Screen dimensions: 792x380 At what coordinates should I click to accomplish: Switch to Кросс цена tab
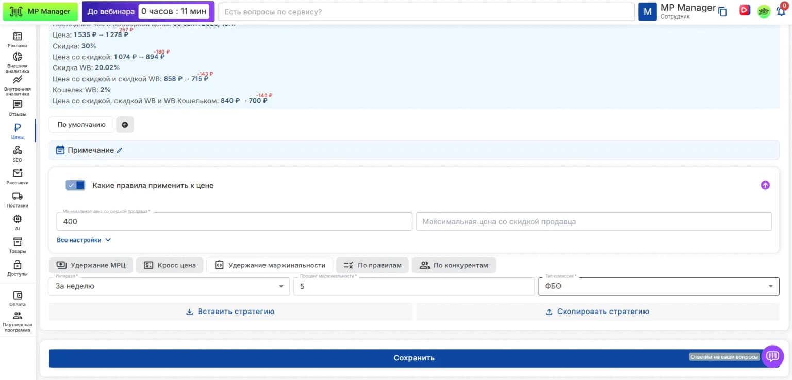click(x=170, y=265)
